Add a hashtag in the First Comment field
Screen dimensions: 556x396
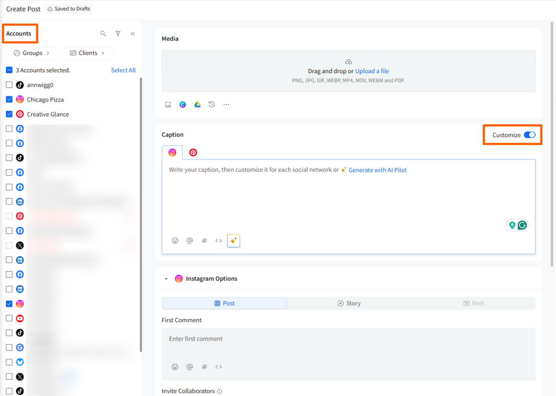(x=204, y=367)
